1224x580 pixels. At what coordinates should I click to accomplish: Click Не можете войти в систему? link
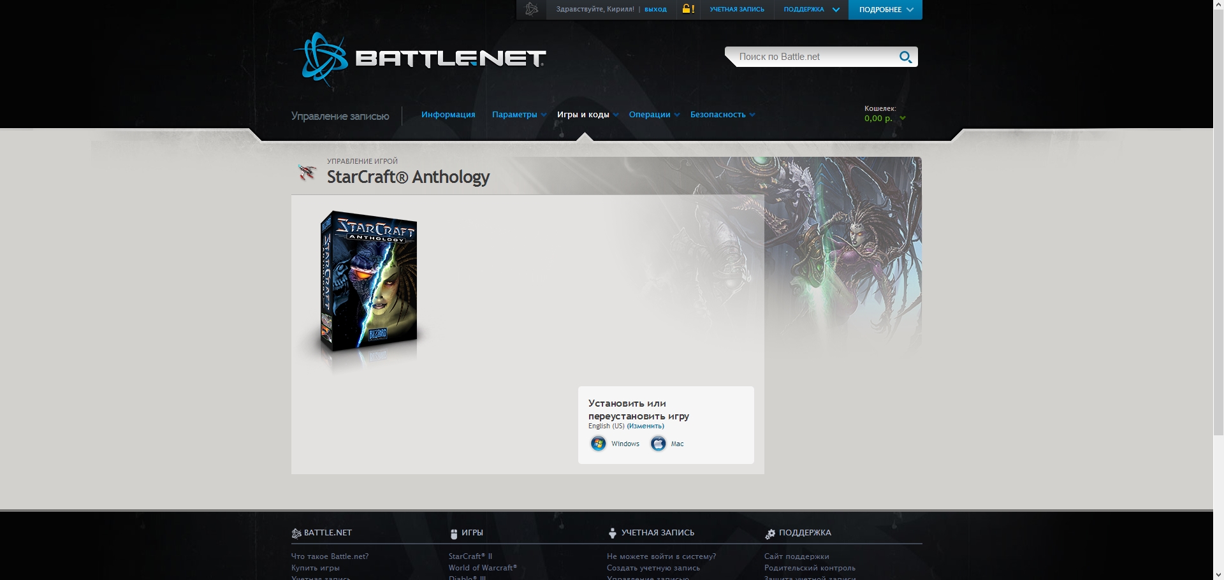tap(661, 556)
